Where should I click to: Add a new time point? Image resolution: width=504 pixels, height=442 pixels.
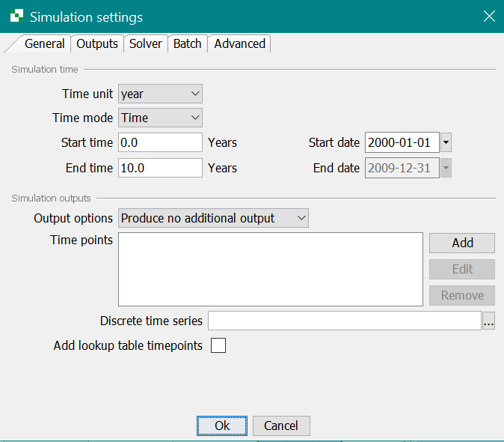[x=462, y=243]
